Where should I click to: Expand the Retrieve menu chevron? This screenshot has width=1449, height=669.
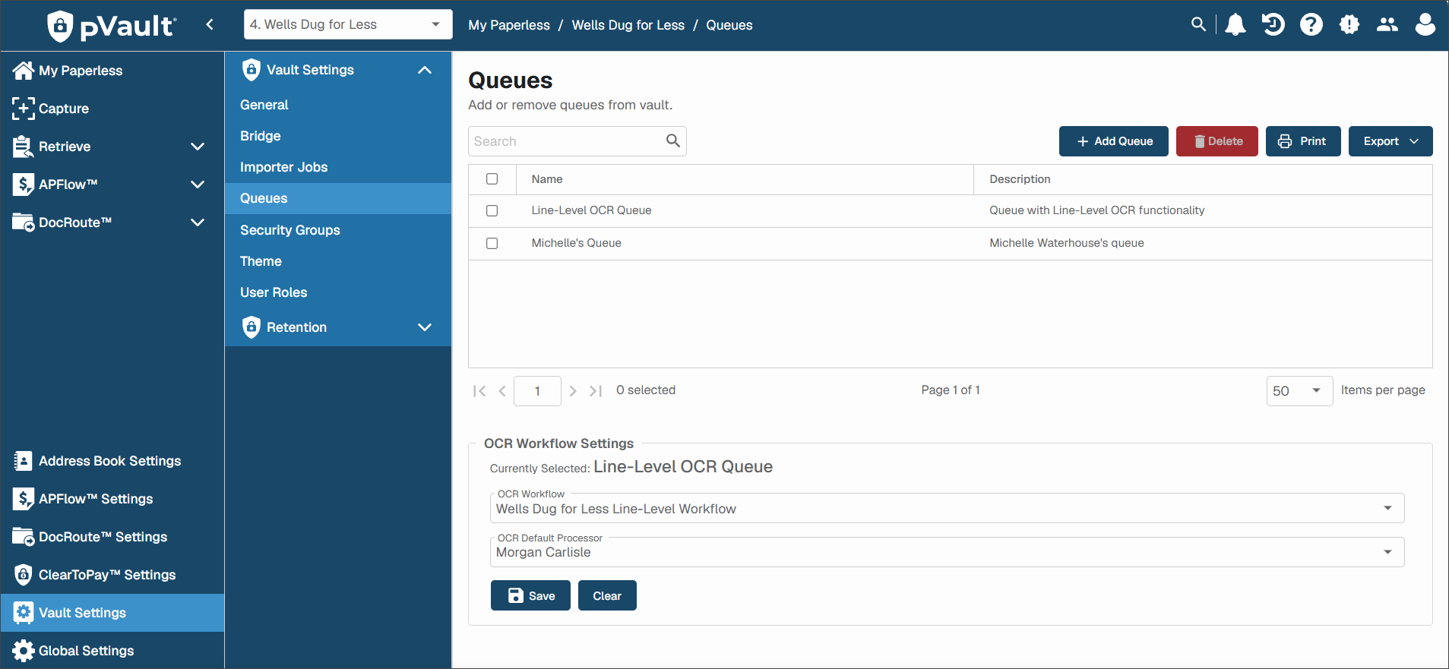[x=198, y=147]
